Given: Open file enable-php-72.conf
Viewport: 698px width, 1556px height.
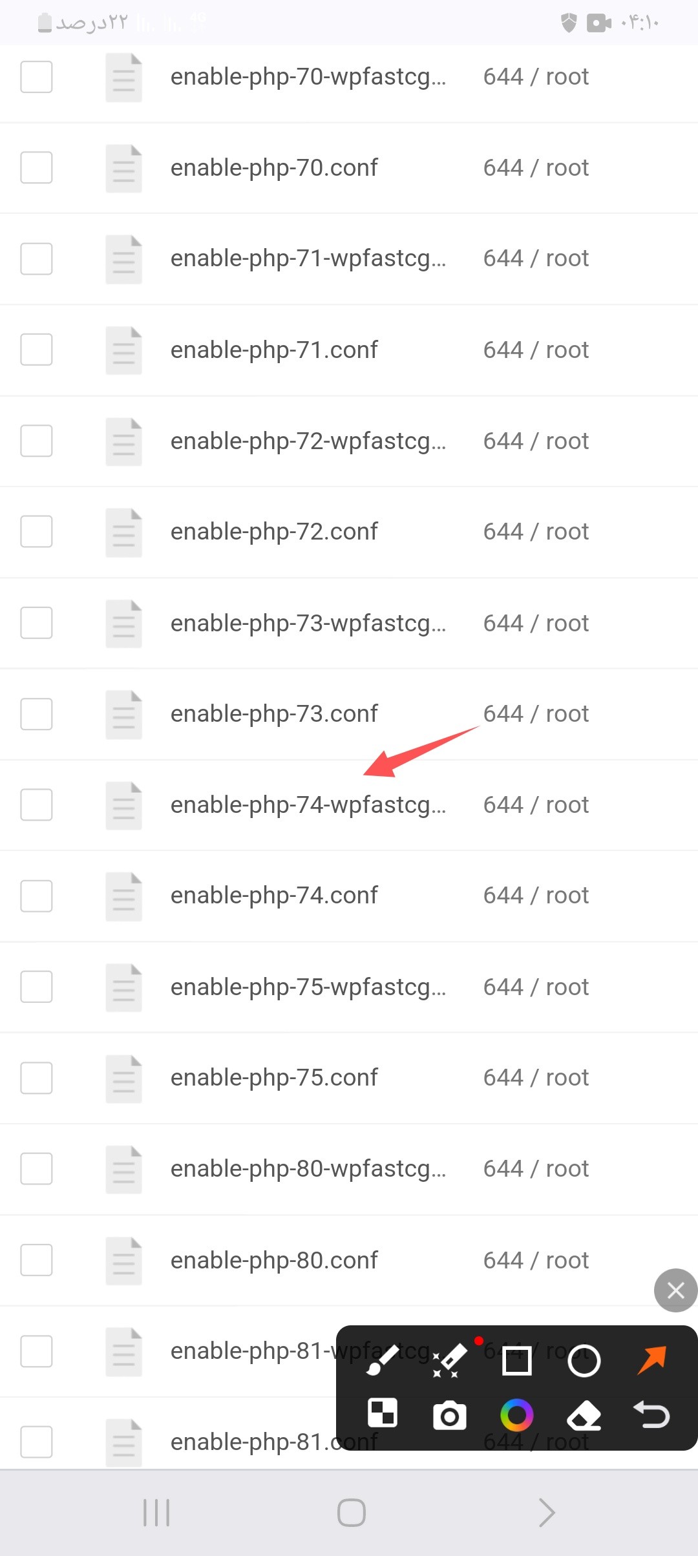Looking at the screenshot, I should pyautogui.click(x=274, y=531).
